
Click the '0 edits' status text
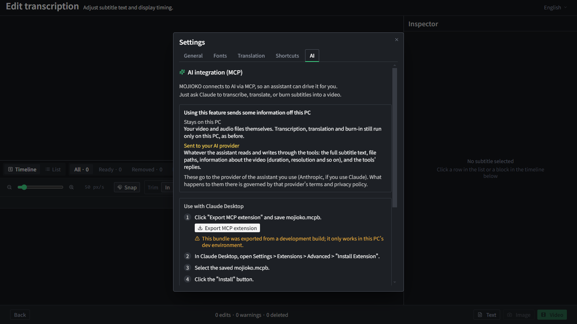pos(223,315)
